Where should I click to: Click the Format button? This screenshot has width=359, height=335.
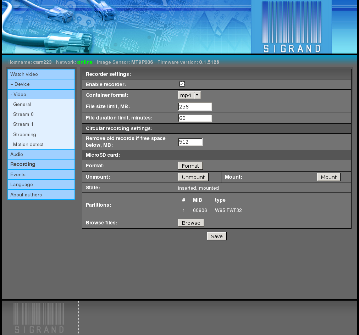click(x=190, y=166)
